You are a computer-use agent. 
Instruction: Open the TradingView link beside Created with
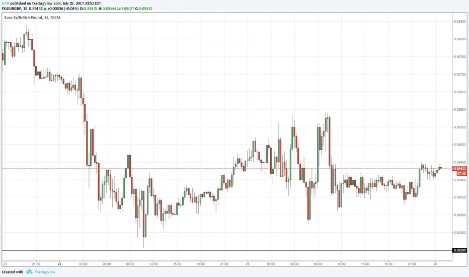point(45,272)
